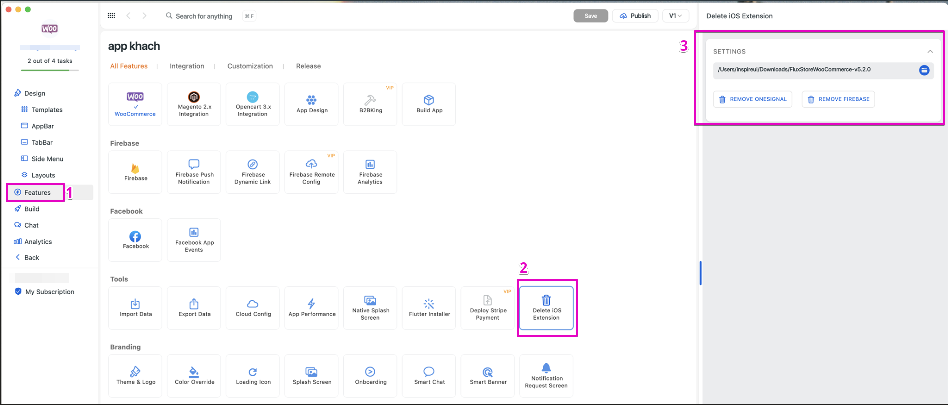Switch to the Customization tab
Screen dimensions: 948x405
tap(250, 66)
